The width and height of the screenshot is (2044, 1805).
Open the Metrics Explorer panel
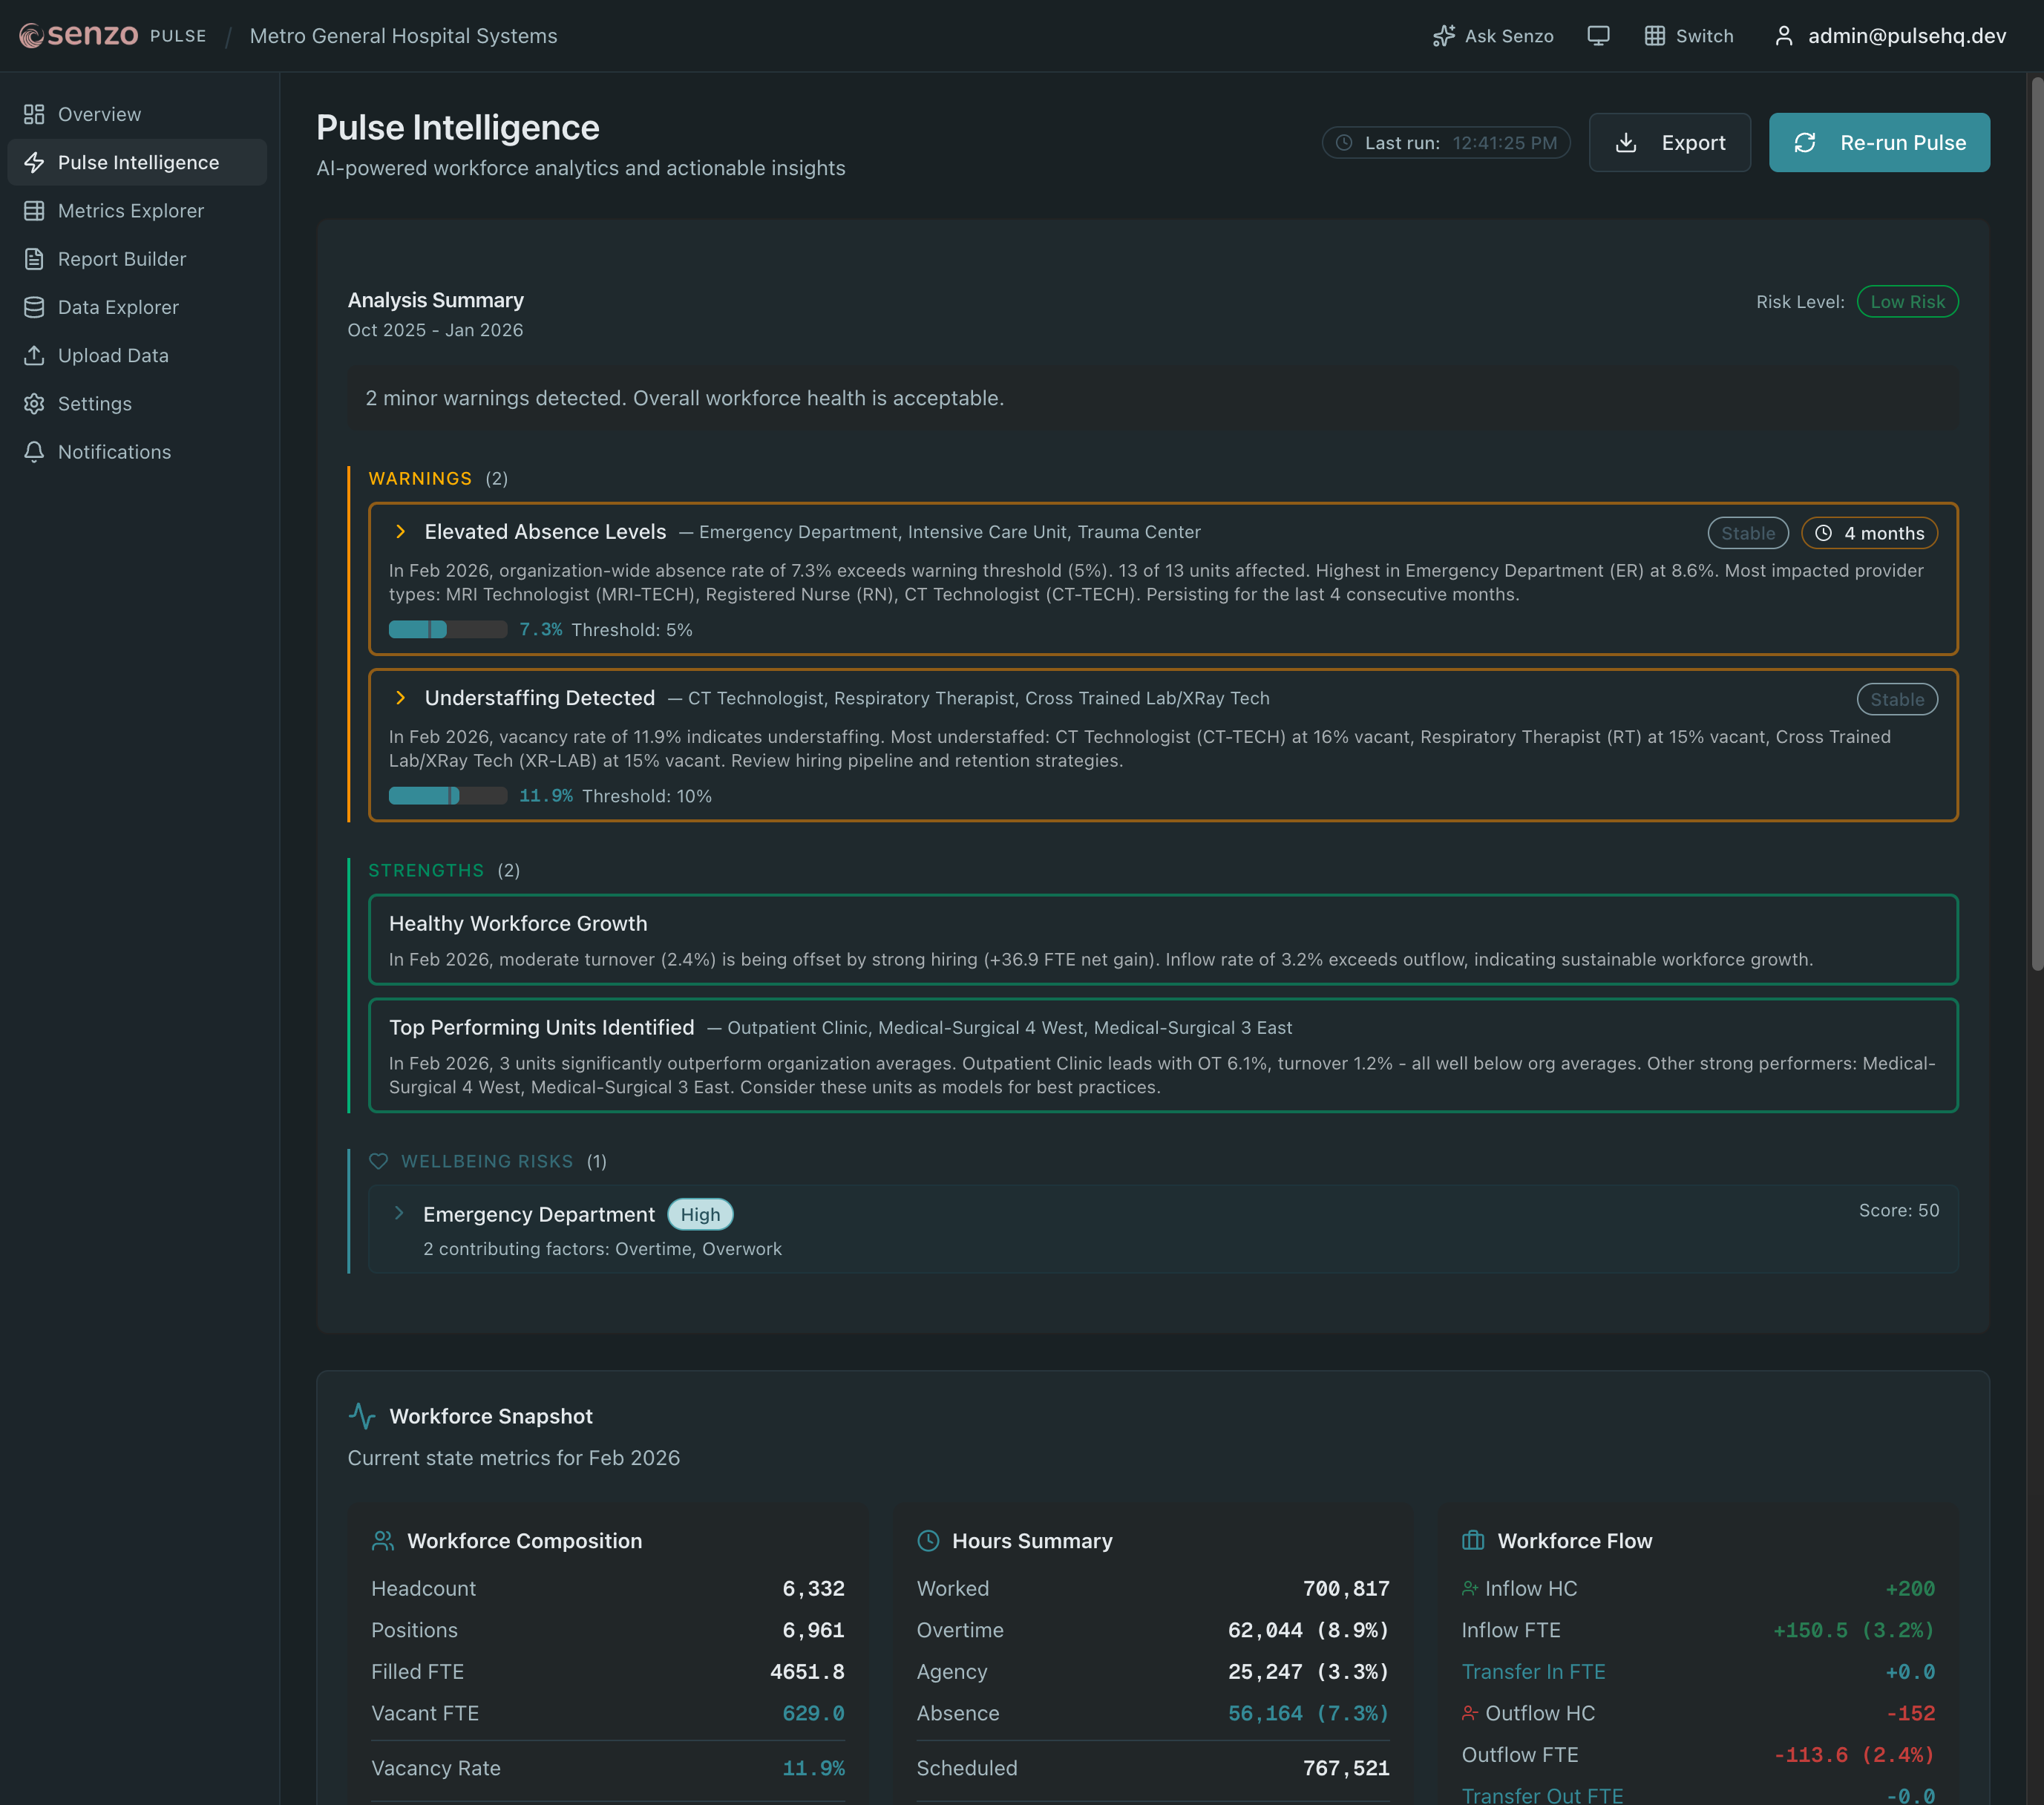127,210
